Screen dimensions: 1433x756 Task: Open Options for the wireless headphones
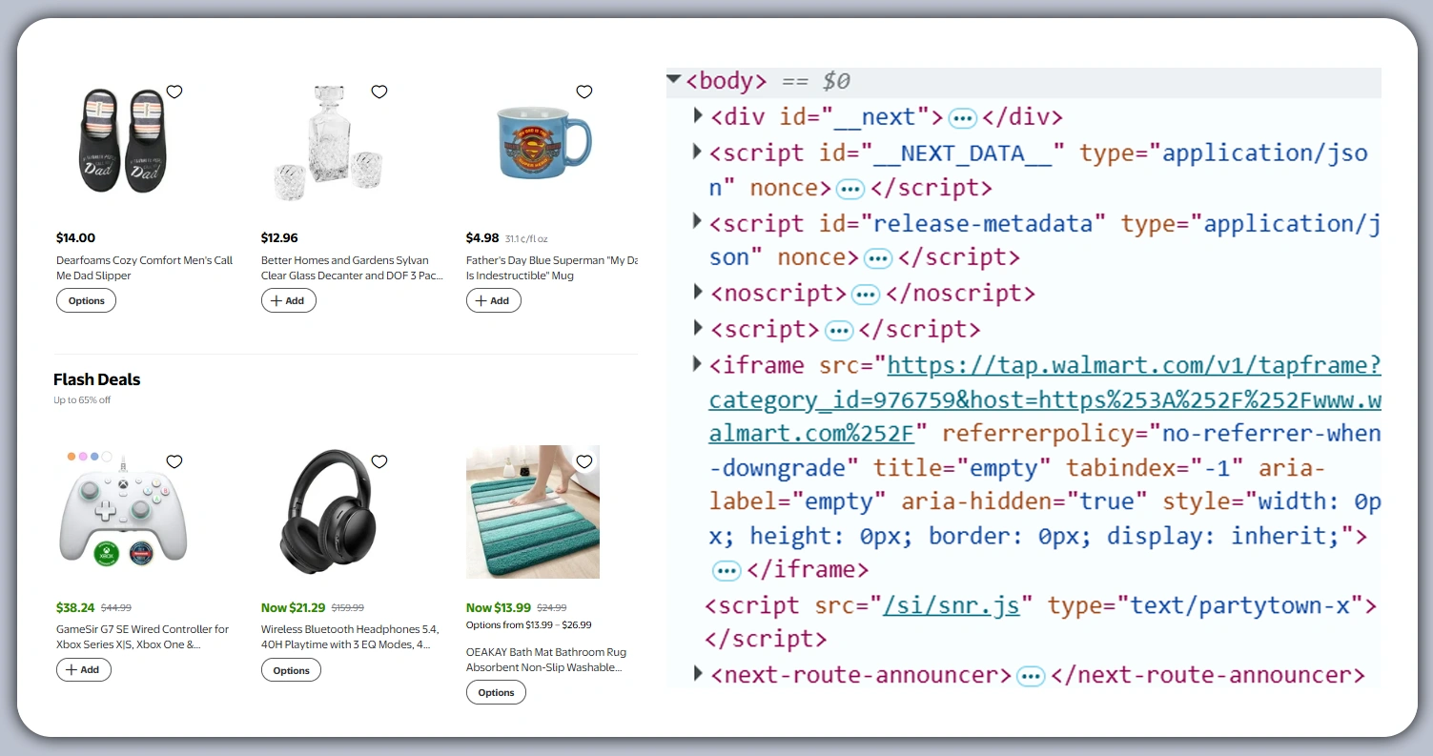(x=291, y=670)
